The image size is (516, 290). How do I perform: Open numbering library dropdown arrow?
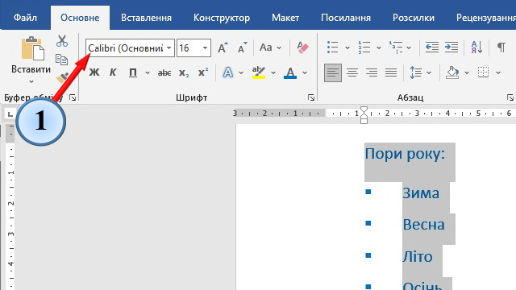(379, 48)
